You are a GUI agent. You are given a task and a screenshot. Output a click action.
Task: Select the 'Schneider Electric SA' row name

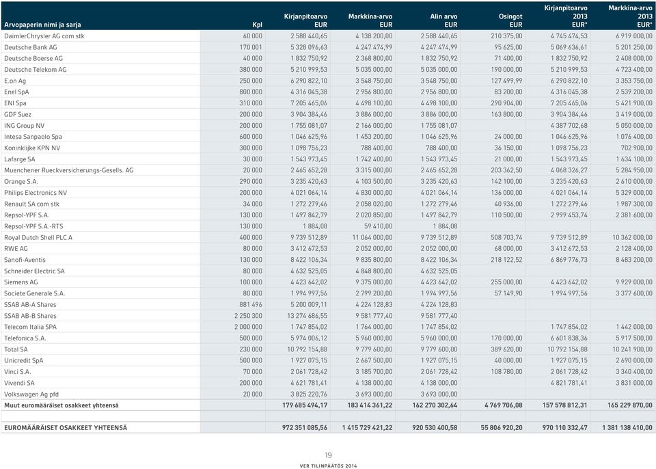point(35,271)
